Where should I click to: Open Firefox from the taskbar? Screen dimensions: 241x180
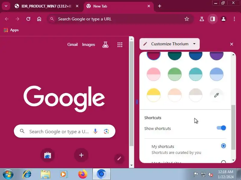point(83,174)
